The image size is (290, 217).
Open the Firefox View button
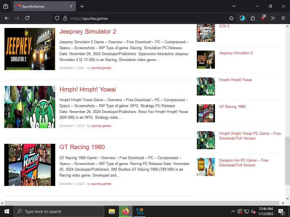coord(6,6)
